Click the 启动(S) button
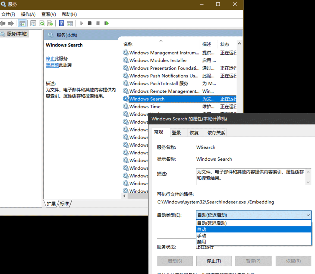The width and height of the screenshot is (315, 274). [175, 261]
